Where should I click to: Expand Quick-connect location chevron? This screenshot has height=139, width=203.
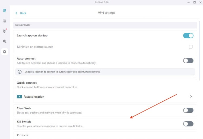coord(191,97)
